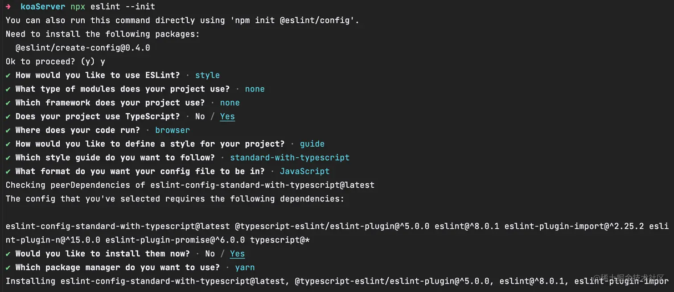Click the "@eslint/create-config@0.4.0" package name
Screen dimensions: 674x292
coord(82,48)
